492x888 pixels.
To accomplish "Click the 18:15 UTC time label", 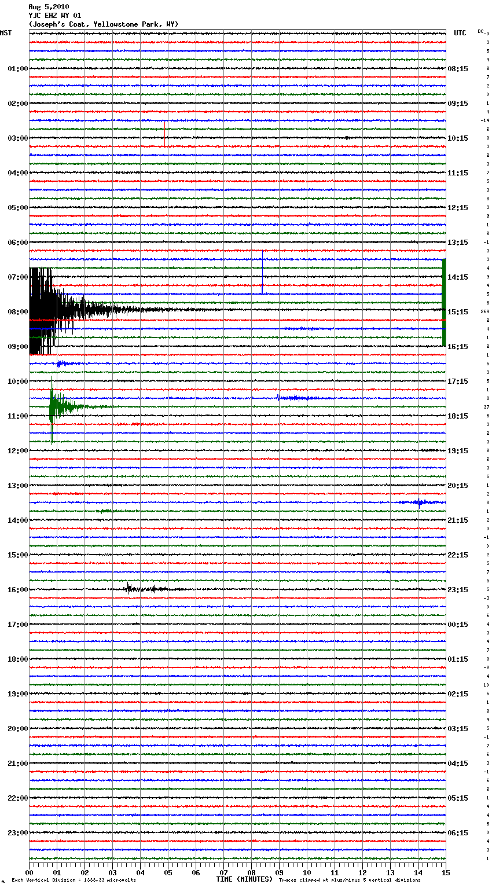I will click(458, 416).
